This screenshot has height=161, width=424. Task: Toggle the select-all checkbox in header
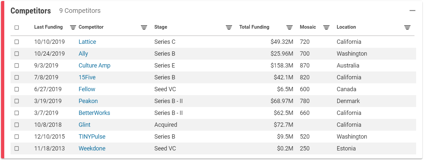(17, 27)
